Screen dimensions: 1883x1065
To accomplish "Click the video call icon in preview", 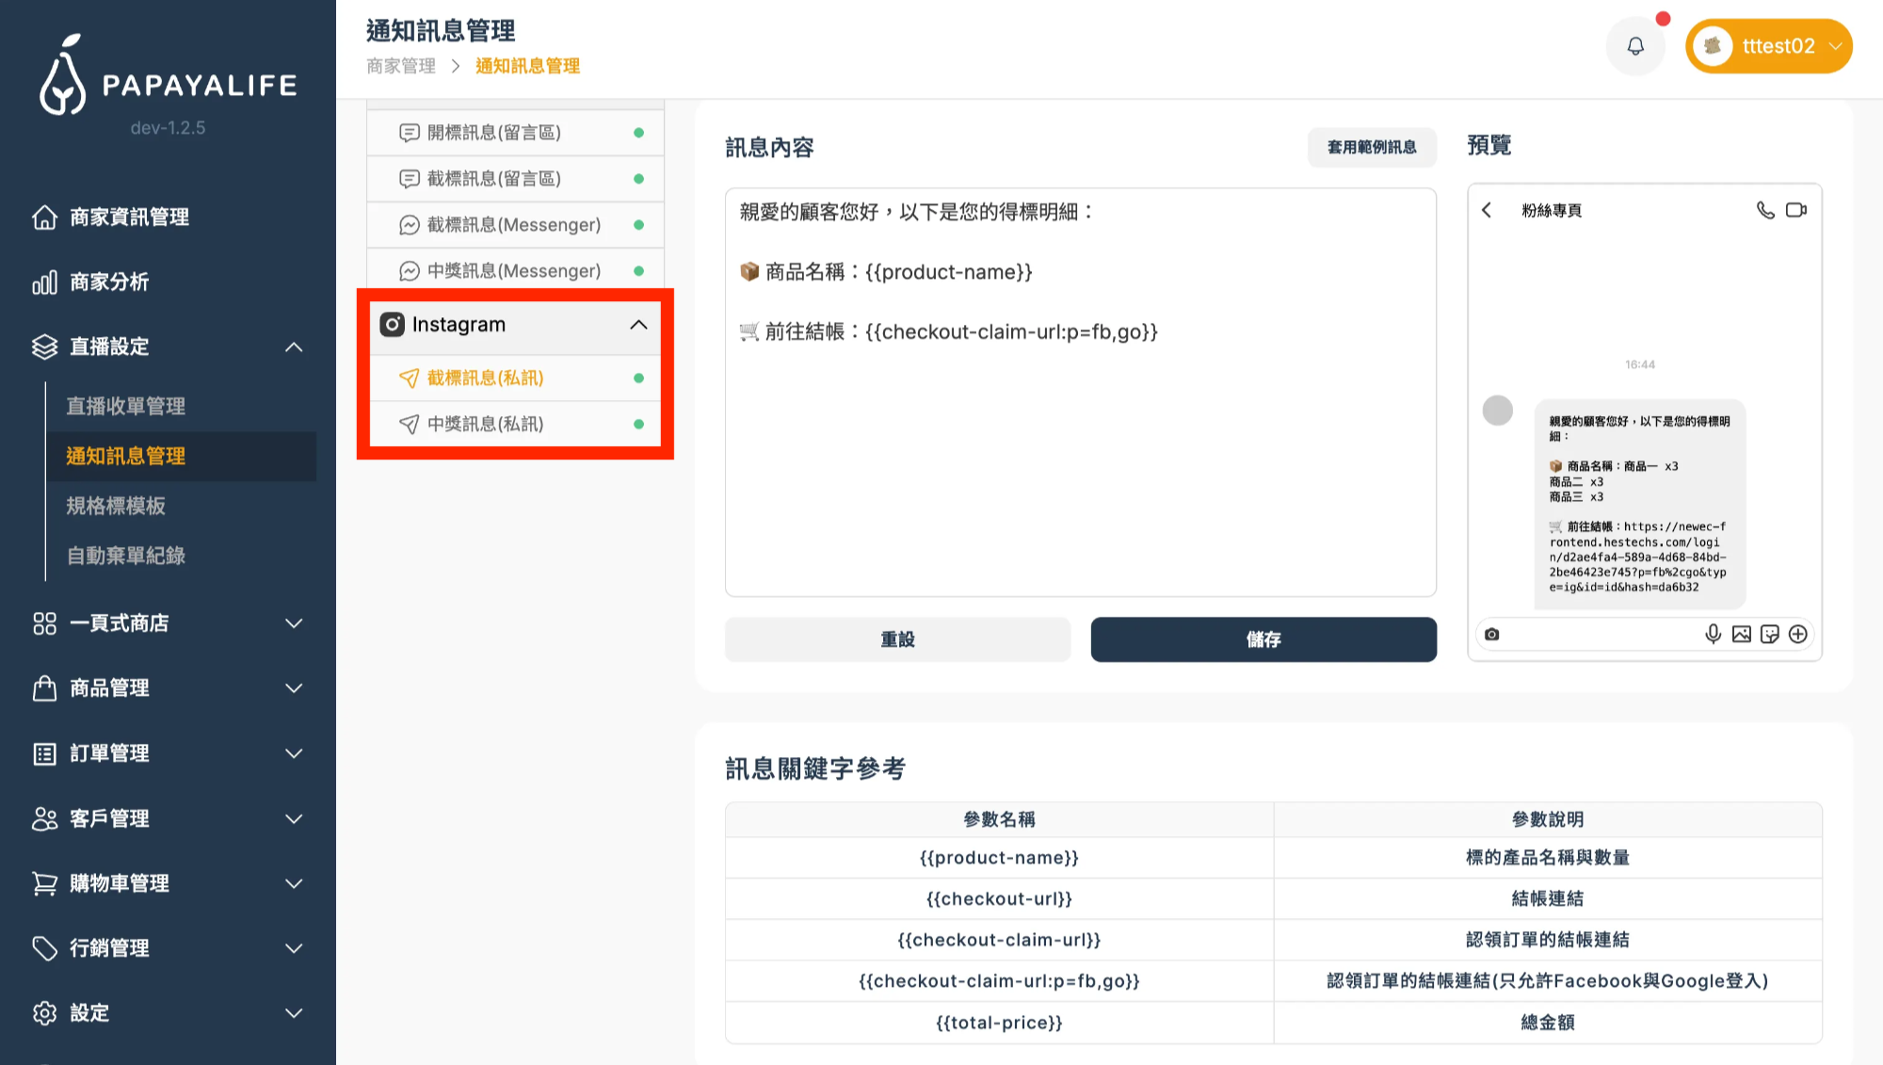I will coord(1796,210).
